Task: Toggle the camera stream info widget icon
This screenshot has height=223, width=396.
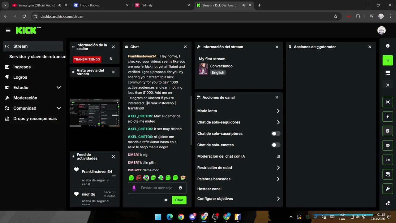Action: tap(388, 174)
